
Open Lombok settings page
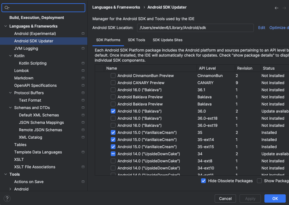point(22,71)
